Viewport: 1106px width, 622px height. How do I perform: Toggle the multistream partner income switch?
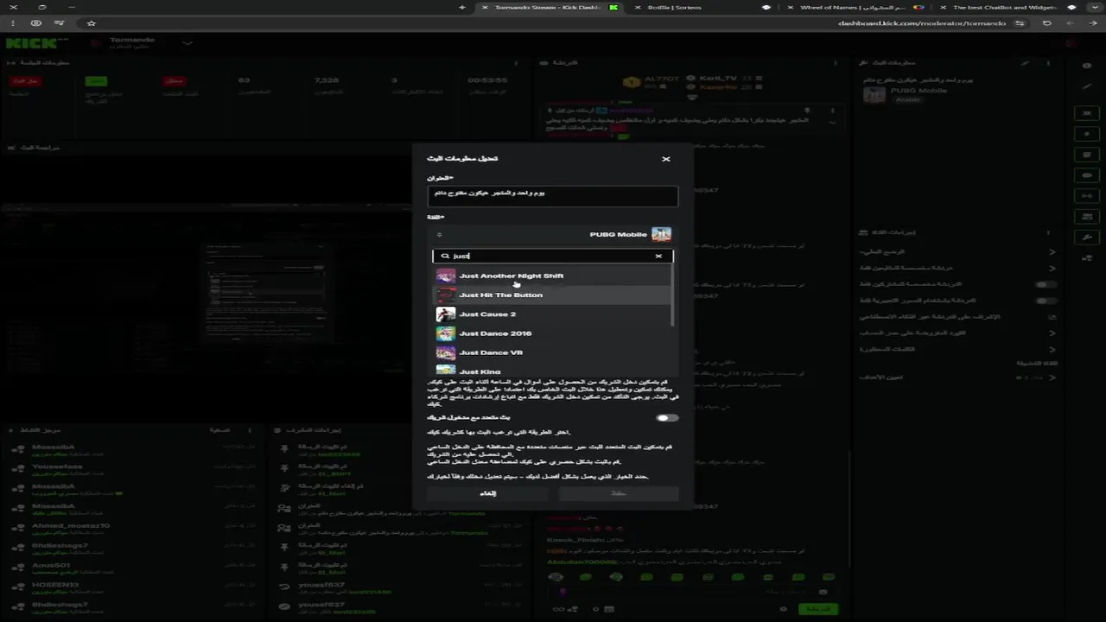click(667, 417)
